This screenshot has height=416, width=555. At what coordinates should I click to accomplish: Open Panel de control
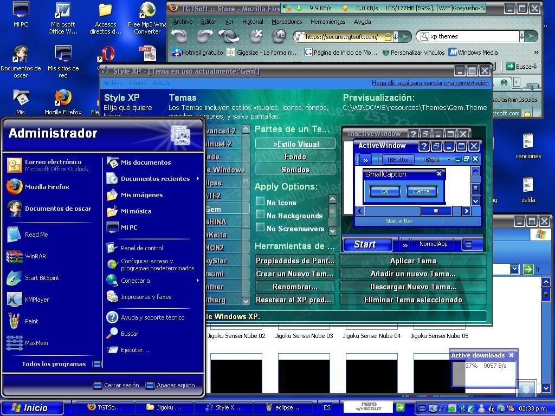point(135,248)
